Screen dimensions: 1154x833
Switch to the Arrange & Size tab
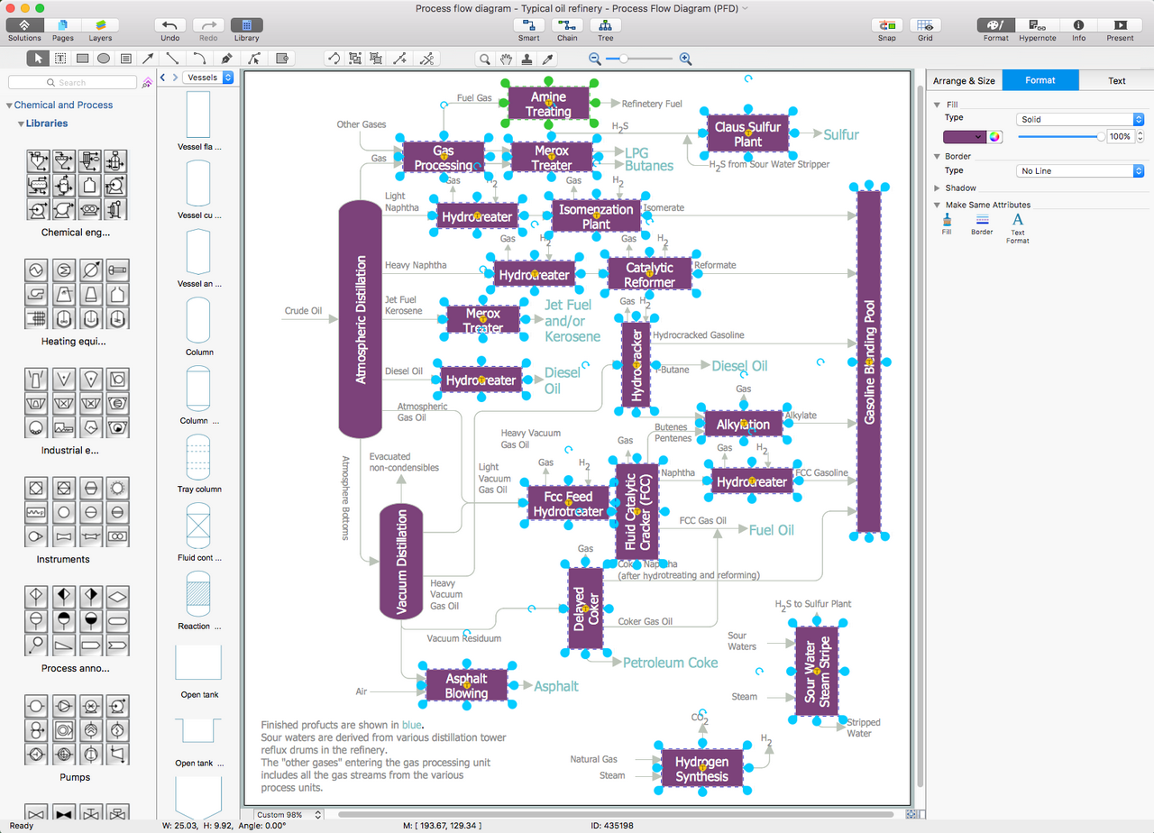tap(964, 80)
